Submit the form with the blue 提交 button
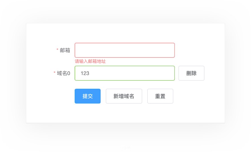Viewport: 251px width, 152px height. pos(88,96)
